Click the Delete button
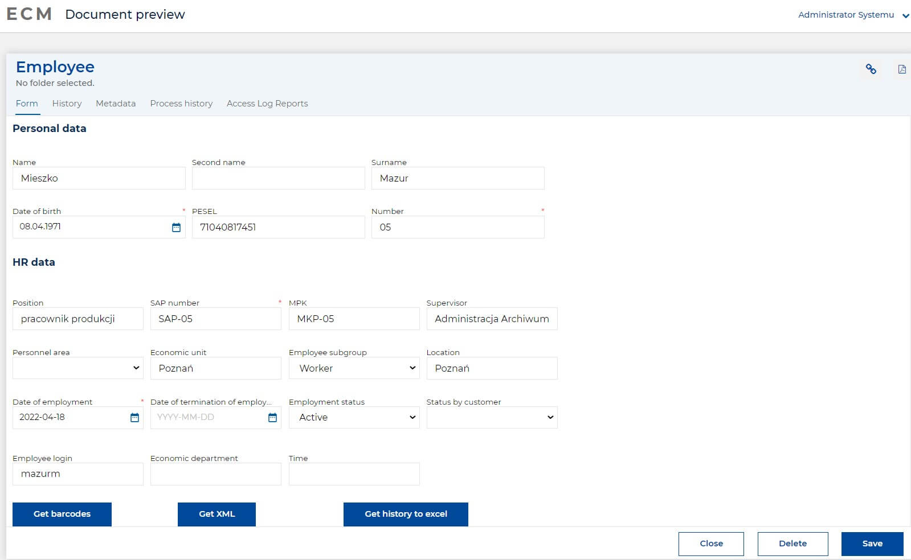 pyautogui.click(x=792, y=543)
